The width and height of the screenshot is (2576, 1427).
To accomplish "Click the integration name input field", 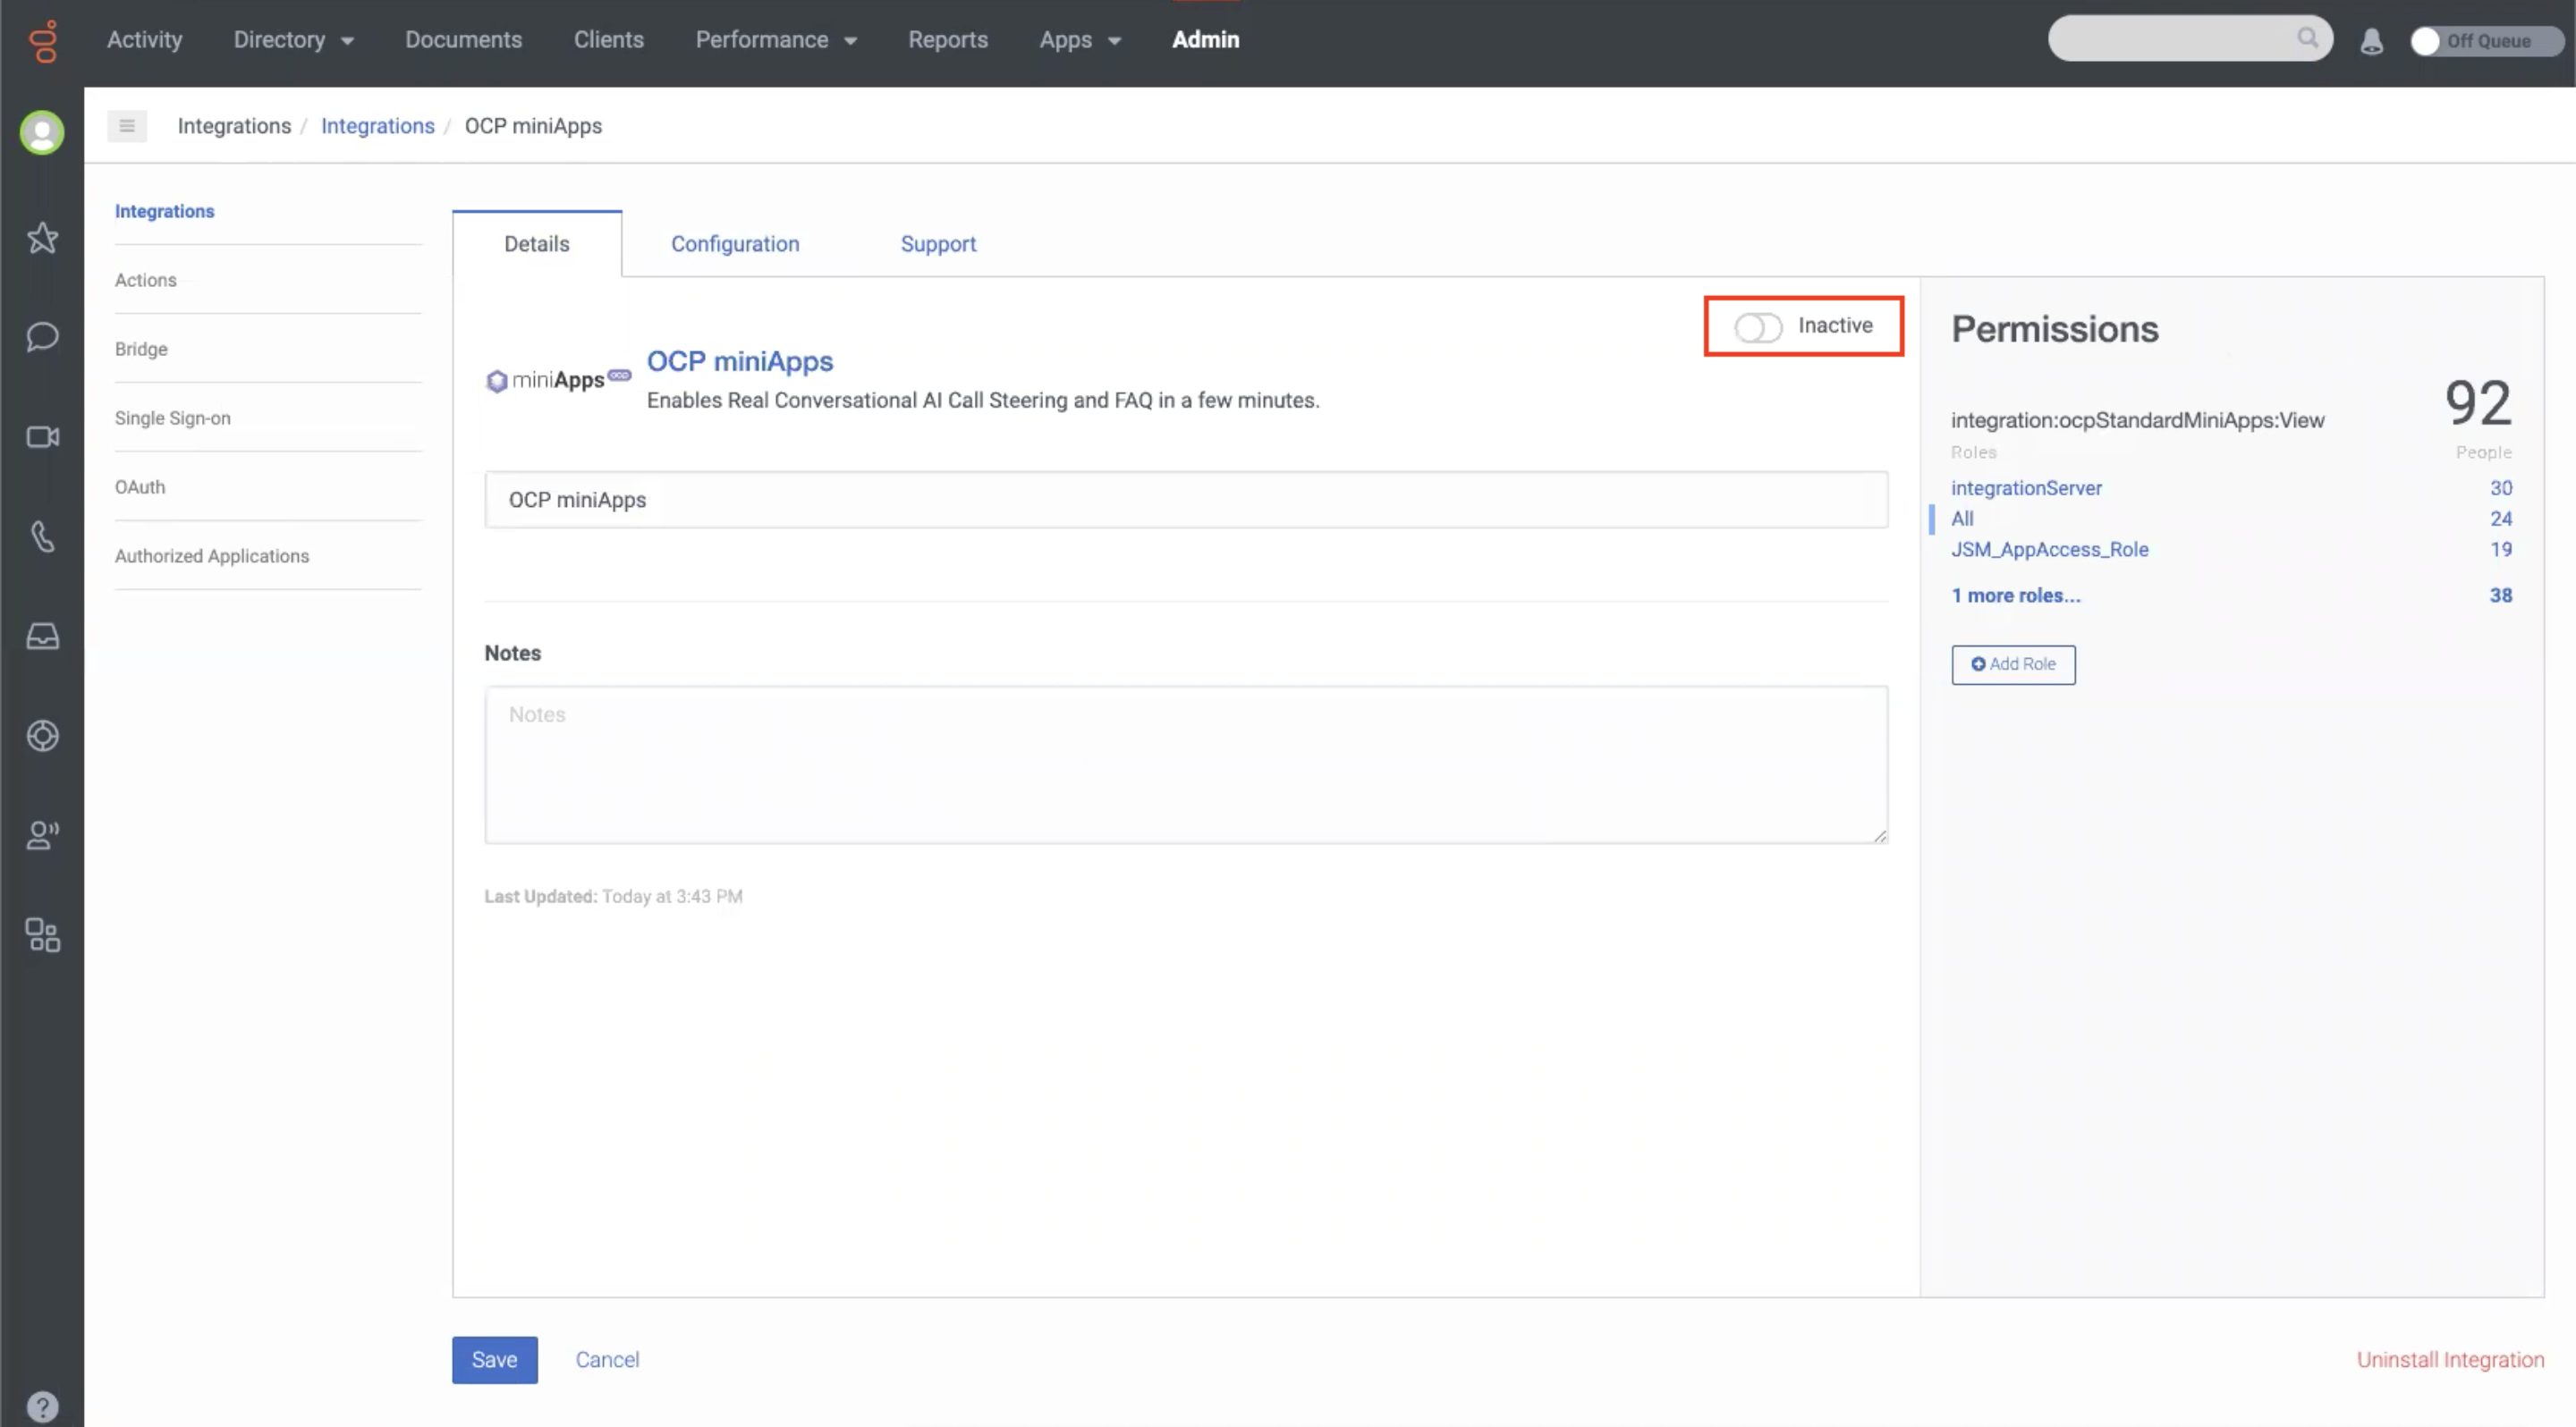I will [1186, 500].
